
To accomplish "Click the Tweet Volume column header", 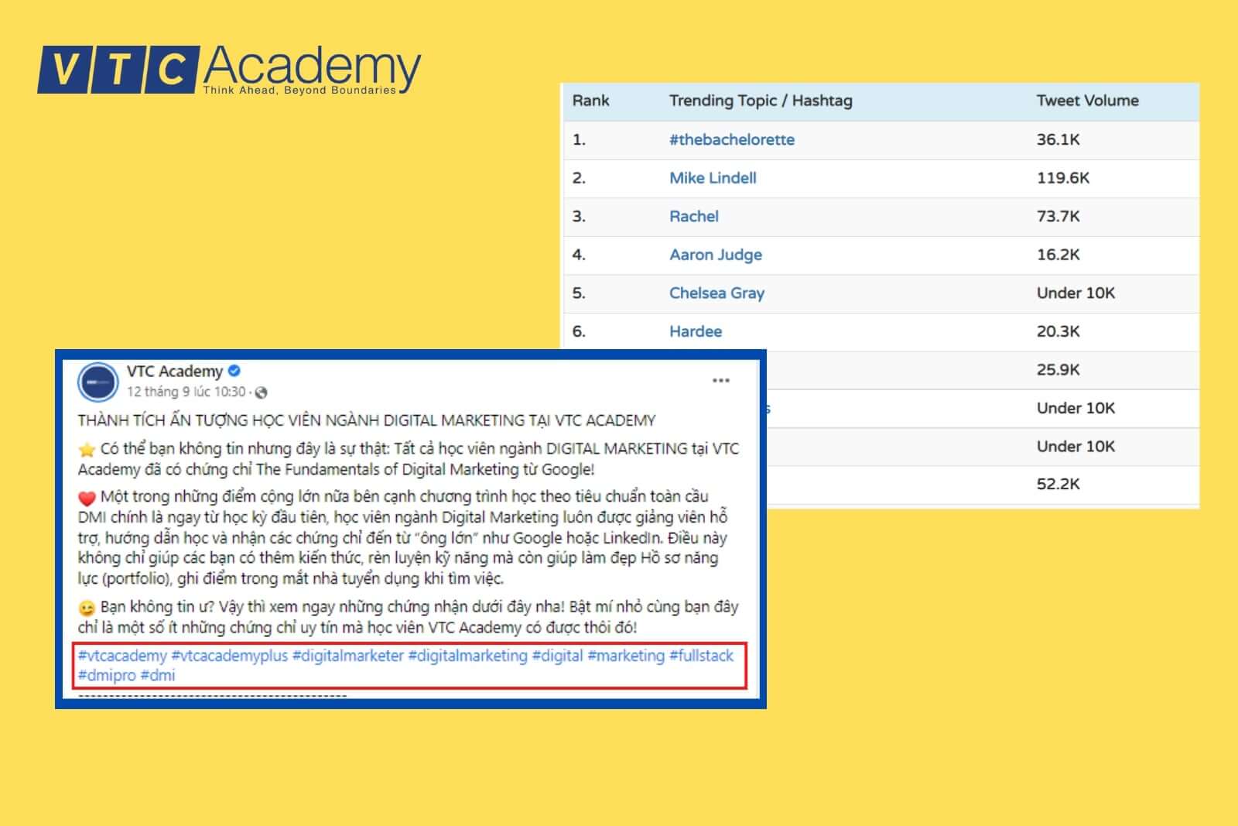I will tap(1087, 101).
